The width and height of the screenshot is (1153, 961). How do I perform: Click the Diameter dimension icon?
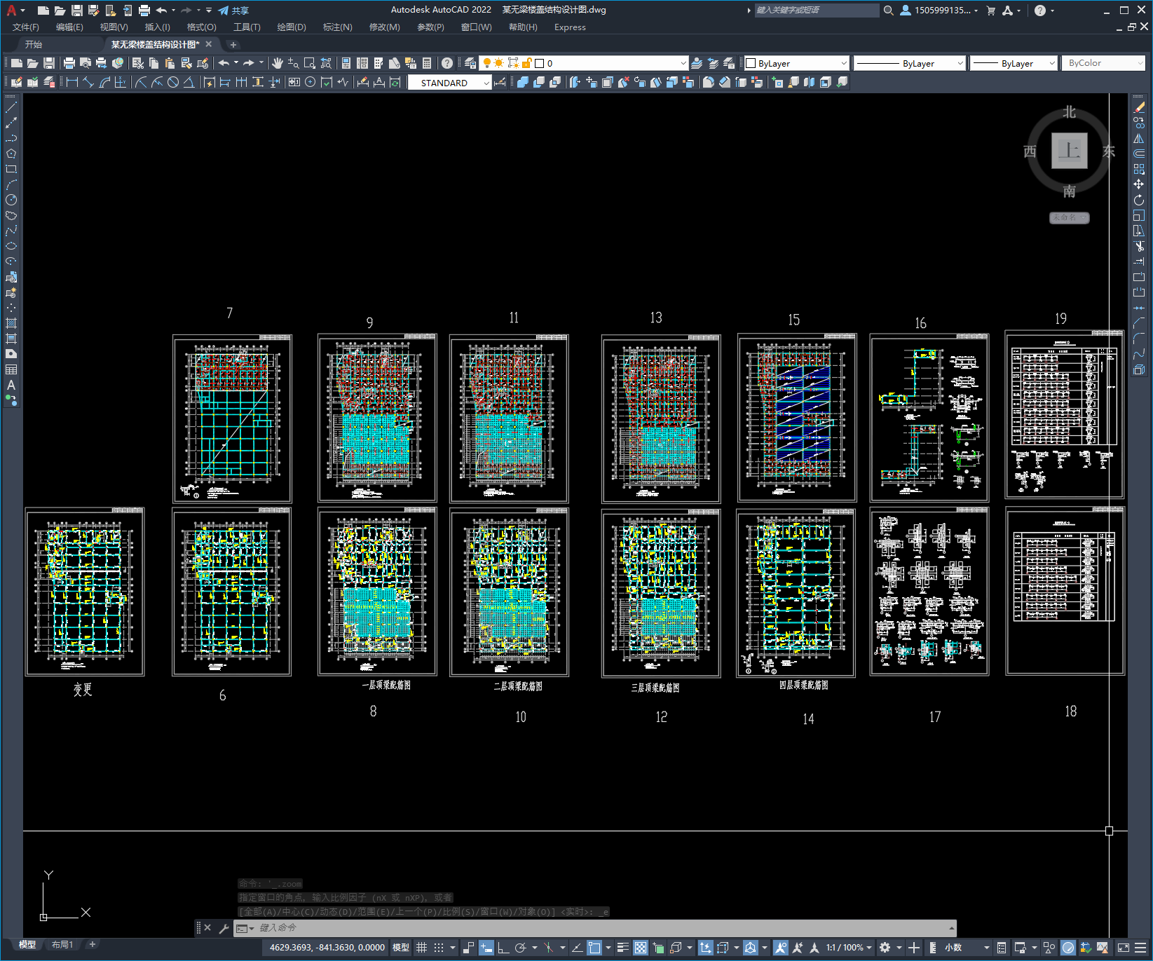point(173,82)
